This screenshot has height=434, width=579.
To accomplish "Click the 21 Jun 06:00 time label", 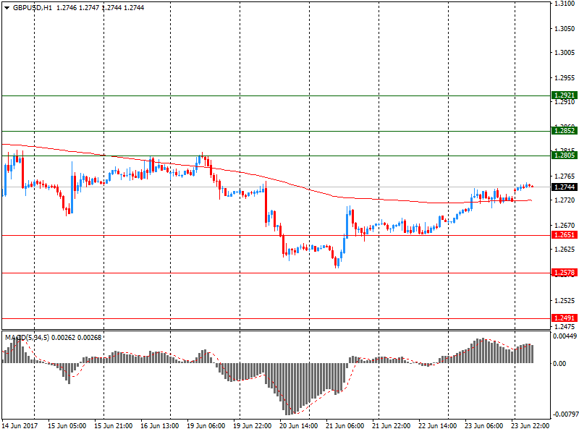I will pyautogui.click(x=345, y=426).
